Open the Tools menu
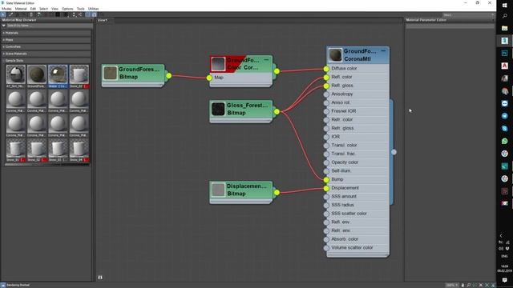 click(80, 9)
